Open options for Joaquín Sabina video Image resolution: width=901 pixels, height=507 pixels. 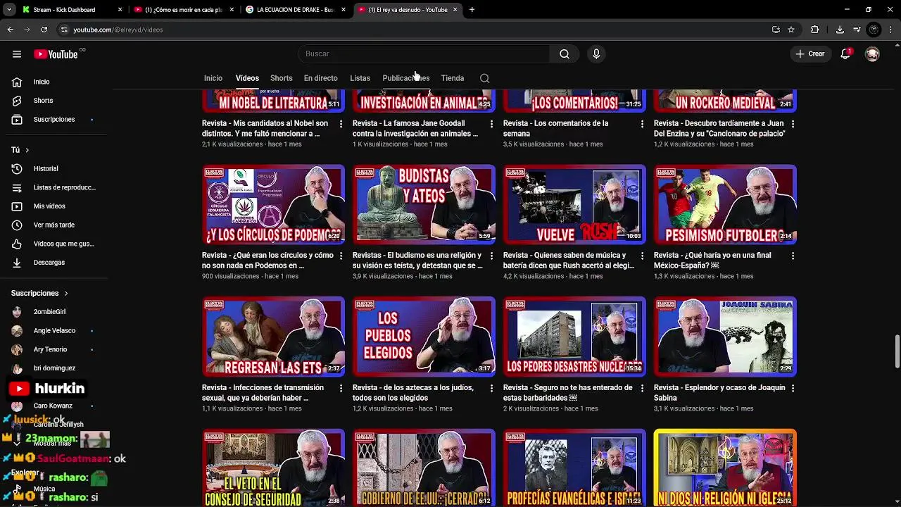793,389
